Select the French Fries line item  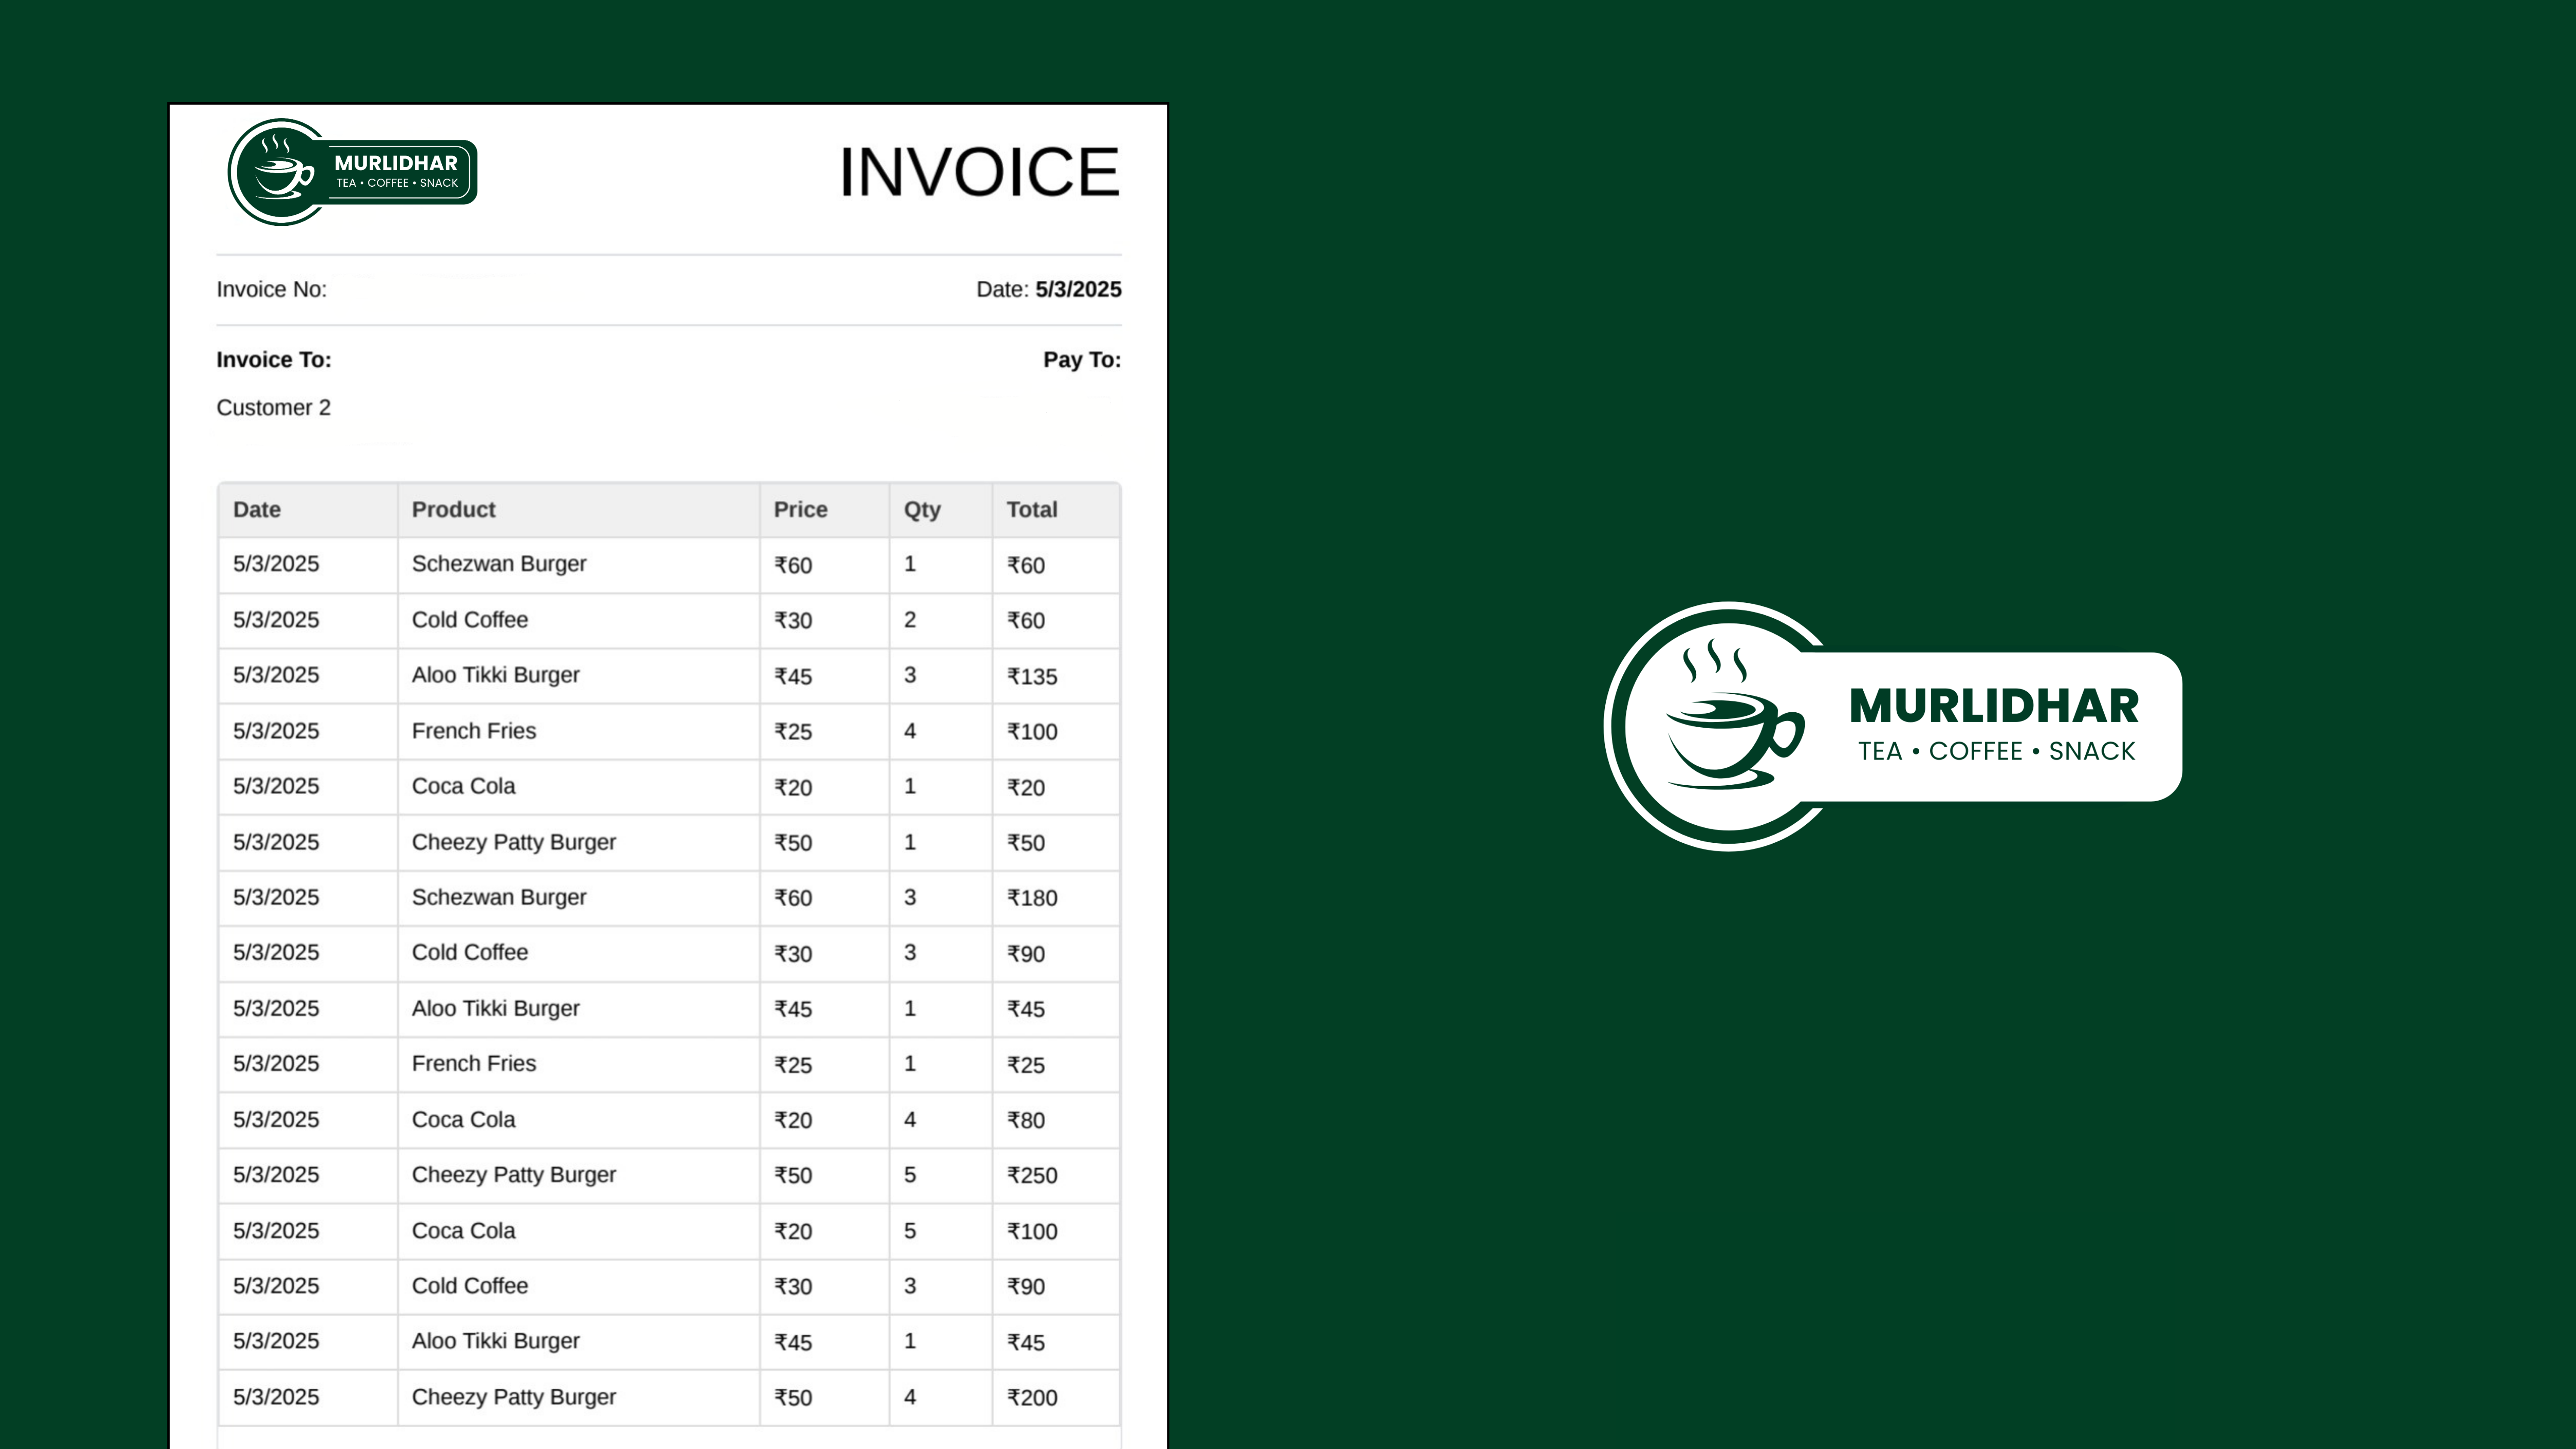pyautogui.click(x=473, y=731)
